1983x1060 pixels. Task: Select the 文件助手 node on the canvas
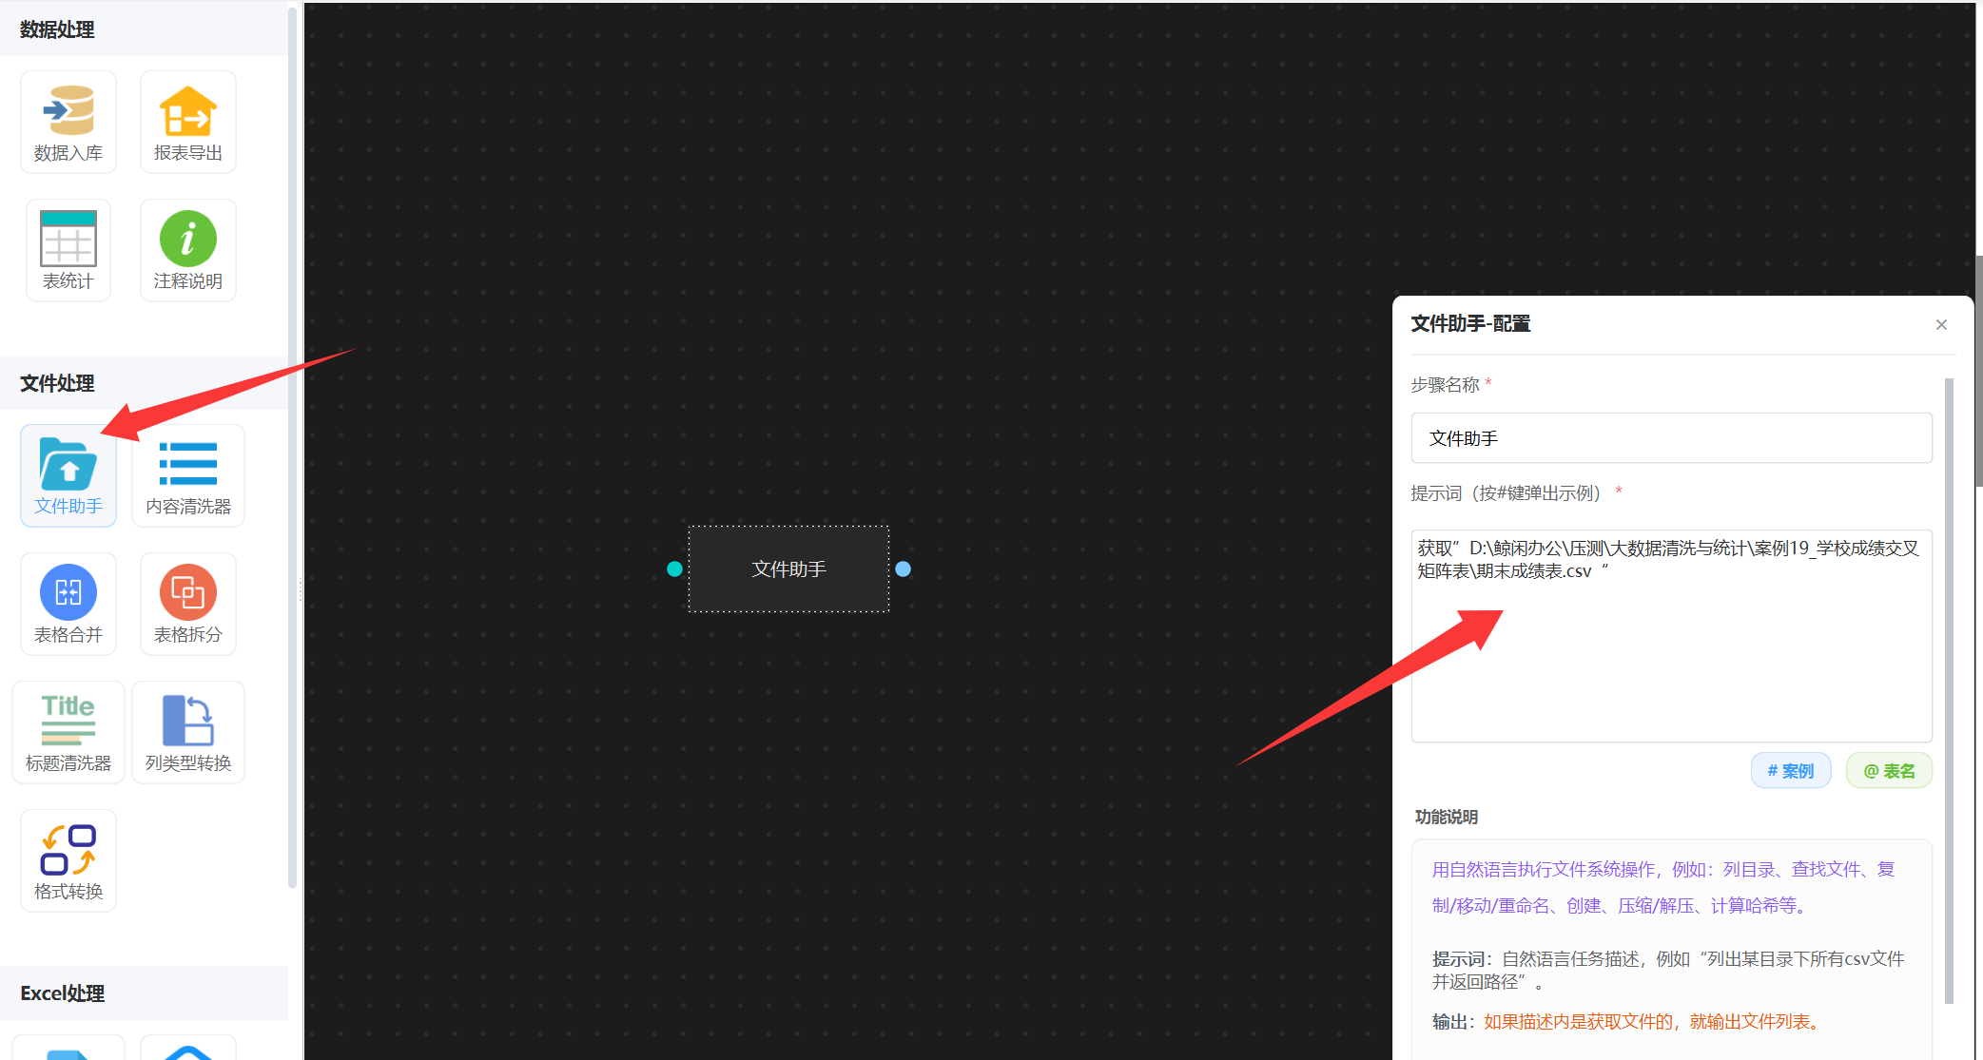(788, 569)
